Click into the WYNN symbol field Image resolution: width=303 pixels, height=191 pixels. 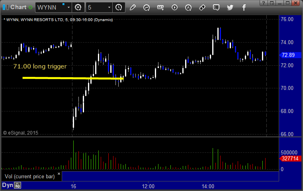(x=51, y=8)
